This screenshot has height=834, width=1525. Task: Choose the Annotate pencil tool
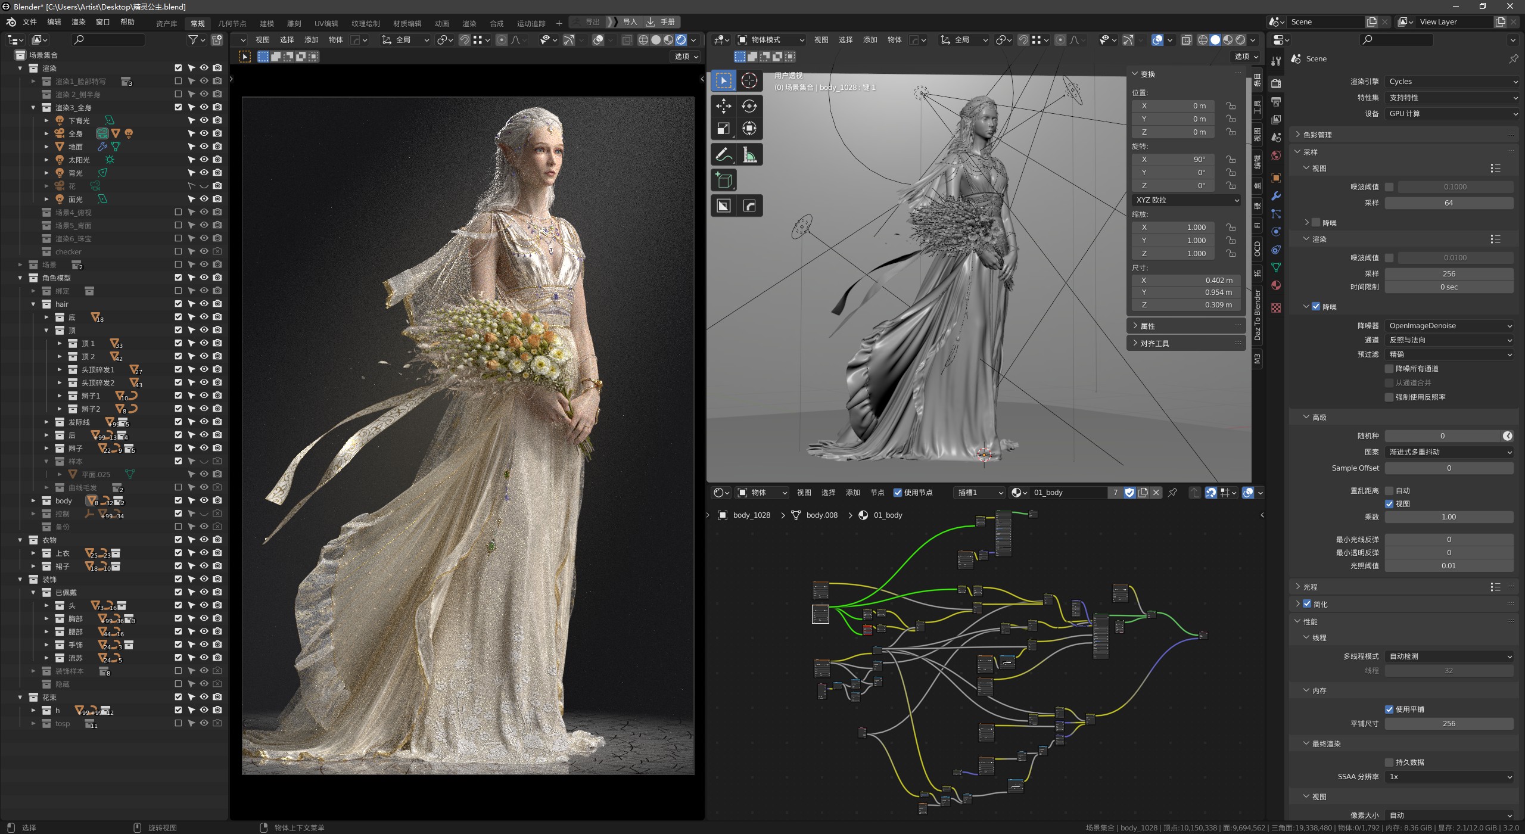(x=723, y=155)
